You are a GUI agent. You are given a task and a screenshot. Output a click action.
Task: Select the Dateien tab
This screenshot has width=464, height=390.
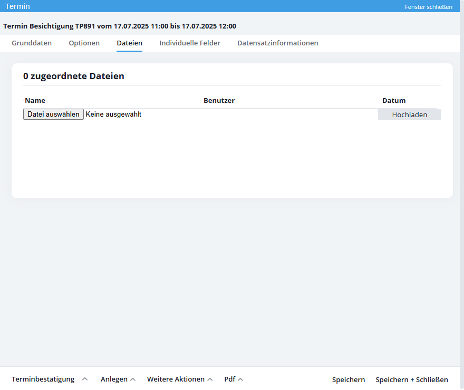point(129,43)
